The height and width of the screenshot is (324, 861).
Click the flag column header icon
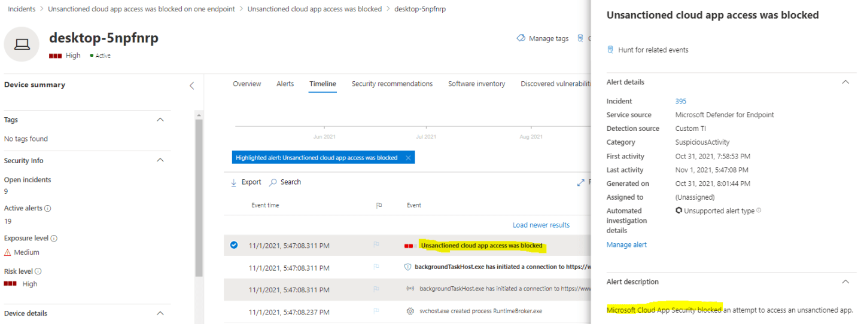point(379,205)
